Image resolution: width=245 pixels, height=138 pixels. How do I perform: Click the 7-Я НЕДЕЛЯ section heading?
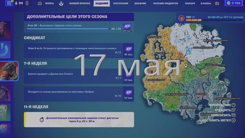35,63
